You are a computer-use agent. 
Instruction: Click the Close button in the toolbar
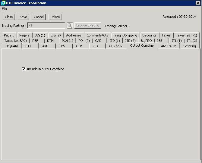tap(9, 17)
